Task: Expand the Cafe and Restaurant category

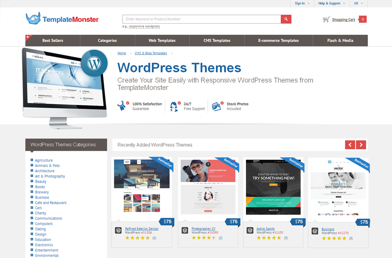Action: pos(32,202)
